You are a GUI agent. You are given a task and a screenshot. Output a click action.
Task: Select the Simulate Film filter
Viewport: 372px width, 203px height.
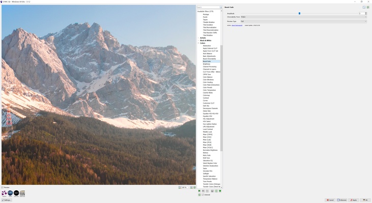pos(208,171)
